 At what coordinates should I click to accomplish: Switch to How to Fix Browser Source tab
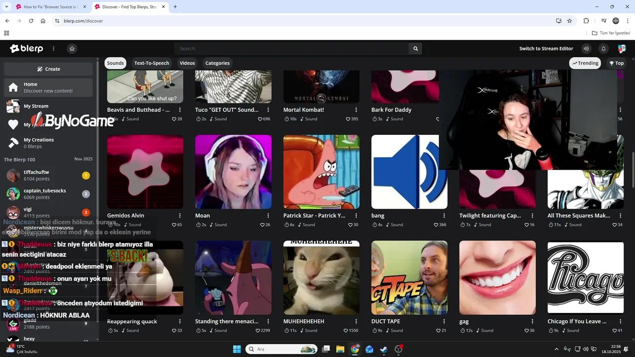tap(50, 7)
